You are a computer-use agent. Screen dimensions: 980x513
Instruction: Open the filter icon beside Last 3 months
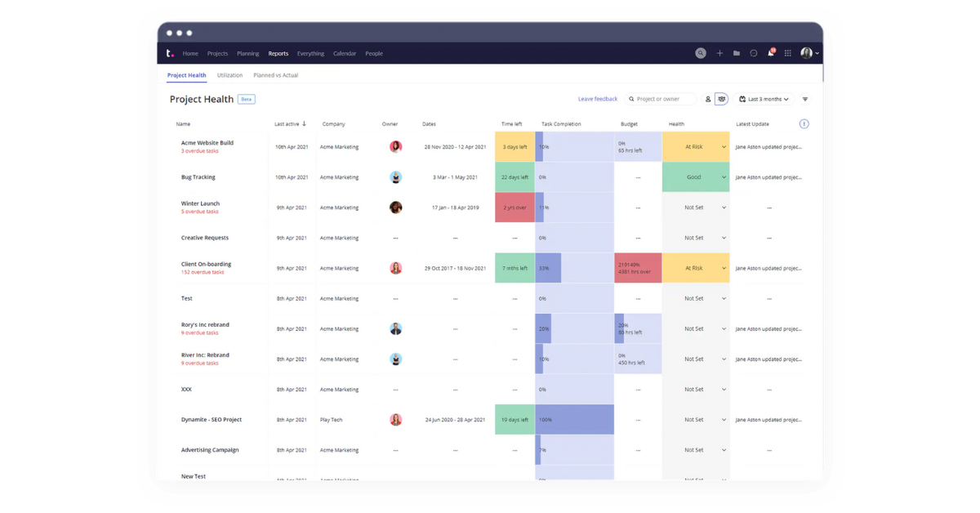click(805, 100)
